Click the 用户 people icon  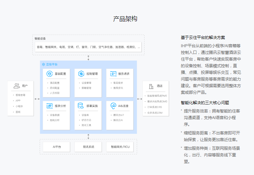coord(17,86)
